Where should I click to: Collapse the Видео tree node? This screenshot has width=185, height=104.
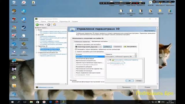click(36, 30)
